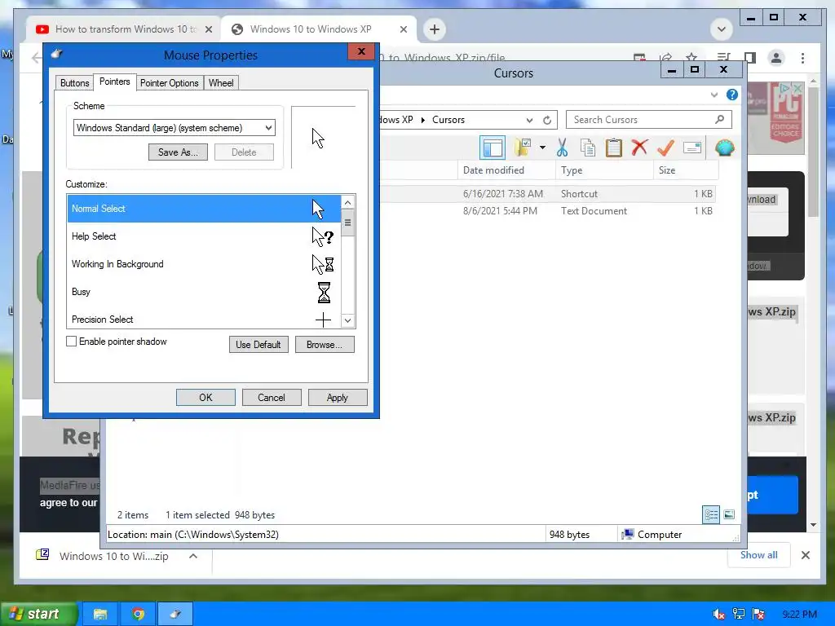Open dropdown arrow next to folder options icon
This screenshot has height=626, width=835.
point(542,148)
